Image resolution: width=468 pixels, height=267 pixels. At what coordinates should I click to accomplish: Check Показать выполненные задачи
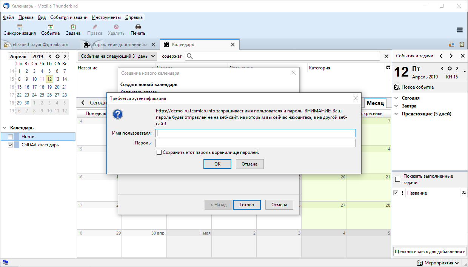[397, 179]
